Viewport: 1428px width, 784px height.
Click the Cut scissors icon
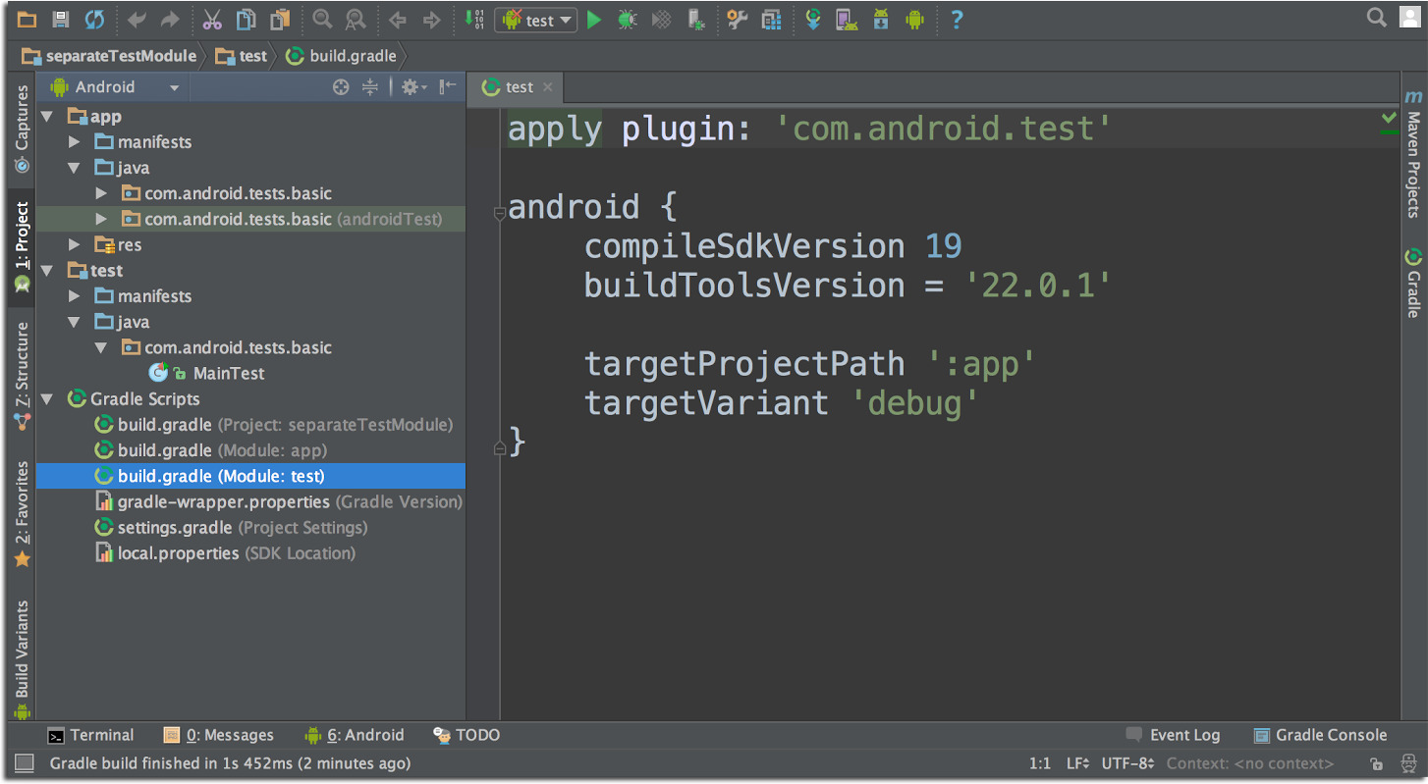(212, 20)
